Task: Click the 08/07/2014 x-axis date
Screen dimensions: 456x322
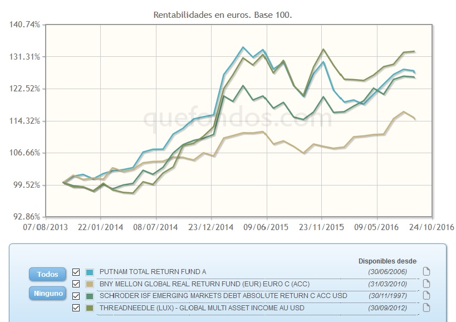Action: 155,227
